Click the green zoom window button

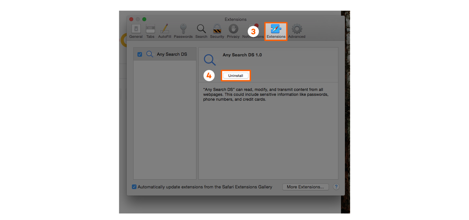click(144, 19)
